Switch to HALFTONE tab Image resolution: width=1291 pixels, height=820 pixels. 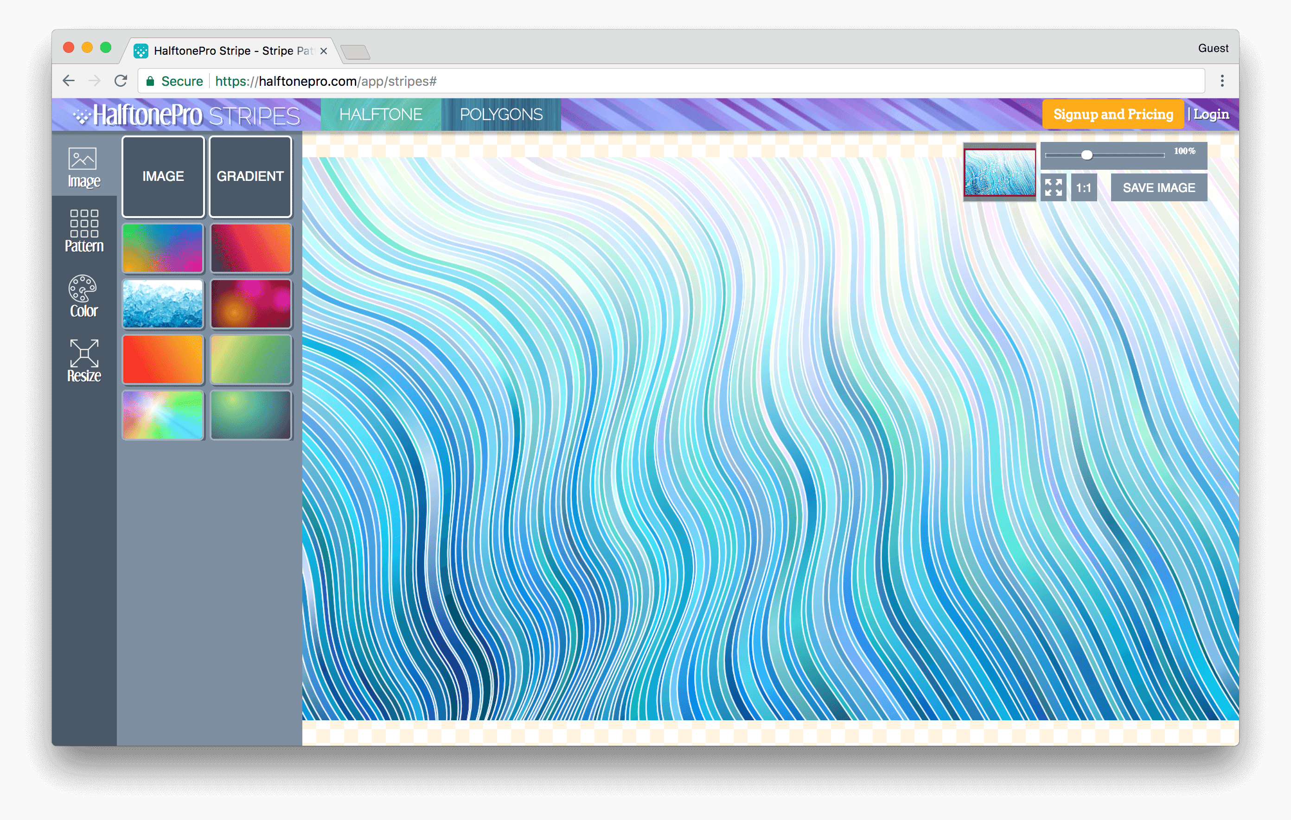coord(379,114)
